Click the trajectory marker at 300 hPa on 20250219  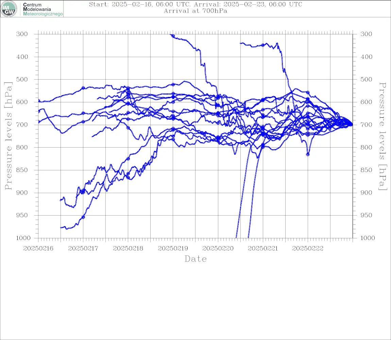click(173, 36)
